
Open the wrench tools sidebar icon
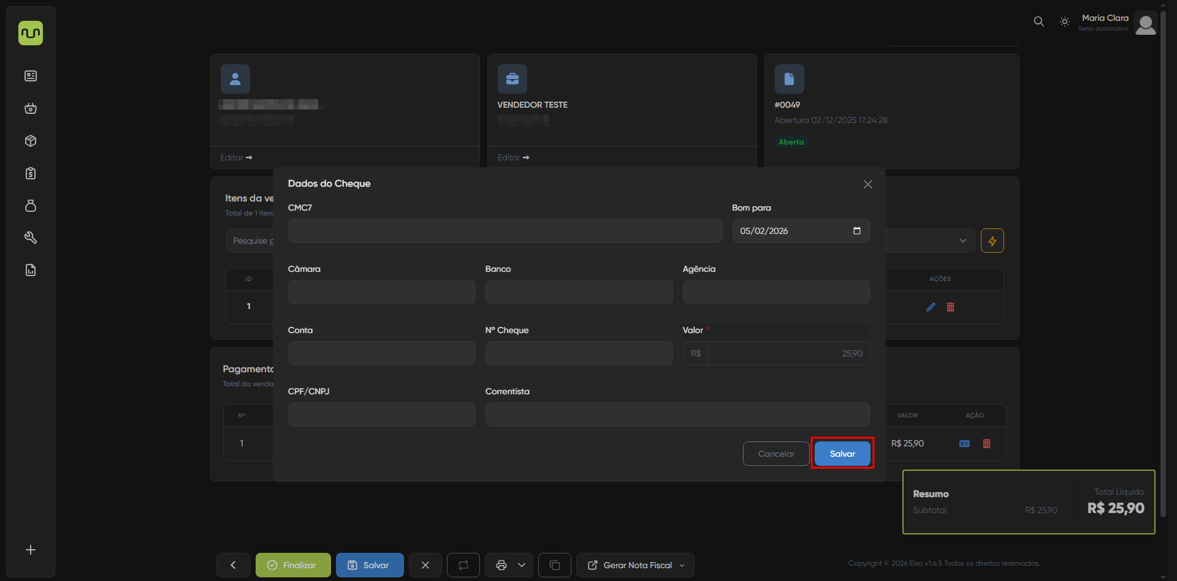click(31, 238)
